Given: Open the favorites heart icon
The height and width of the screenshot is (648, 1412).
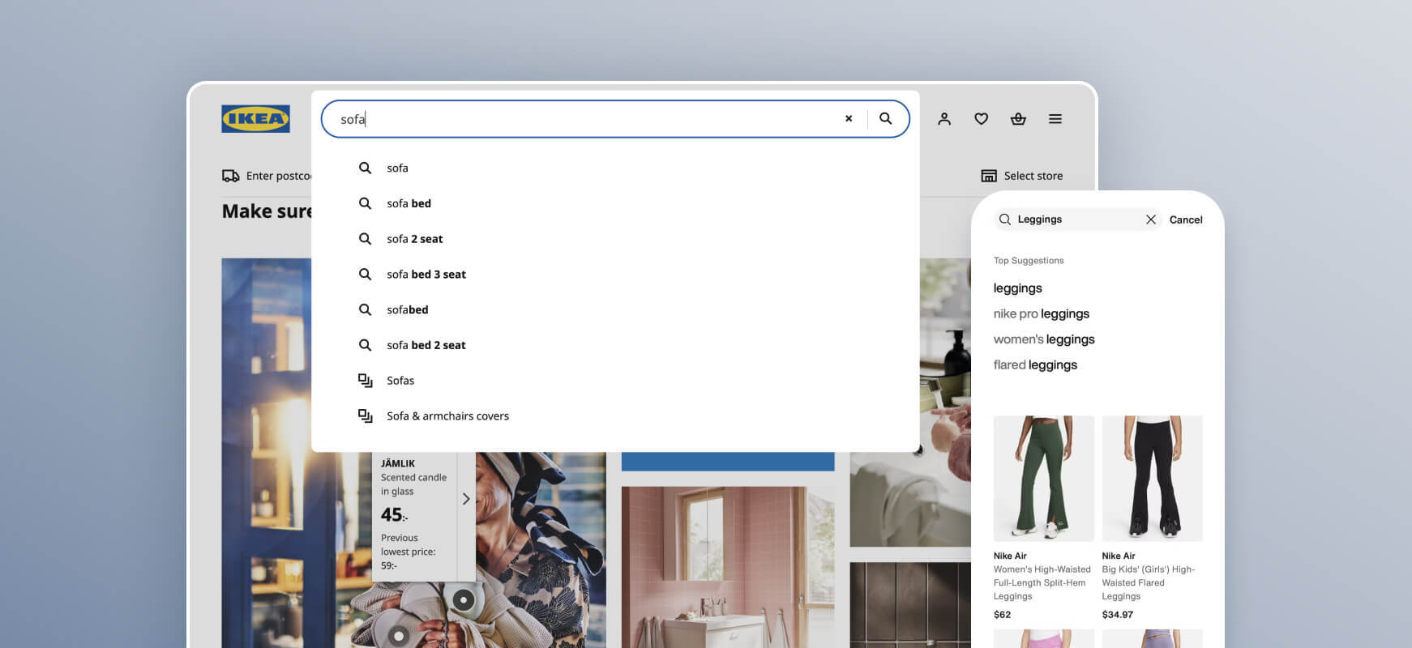Looking at the screenshot, I should 981,119.
